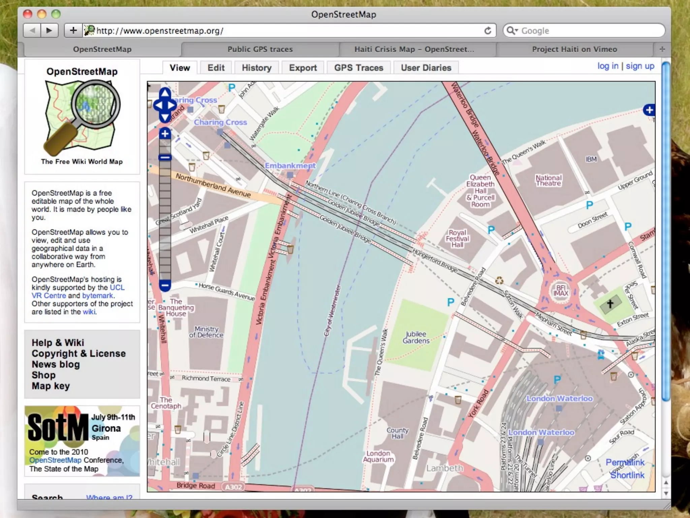Image resolution: width=690 pixels, height=518 pixels.
Task: Add a bookmark with plus button
Action: point(73,31)
